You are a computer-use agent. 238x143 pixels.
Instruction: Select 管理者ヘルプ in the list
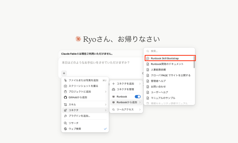(169, 81)
